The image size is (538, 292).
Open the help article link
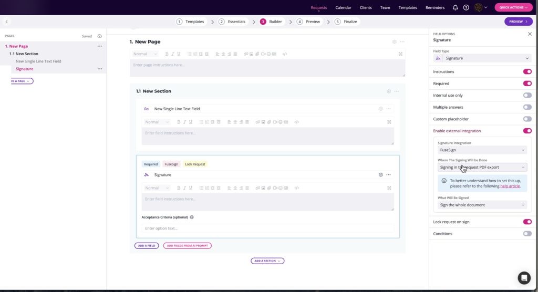click(510, 186)
